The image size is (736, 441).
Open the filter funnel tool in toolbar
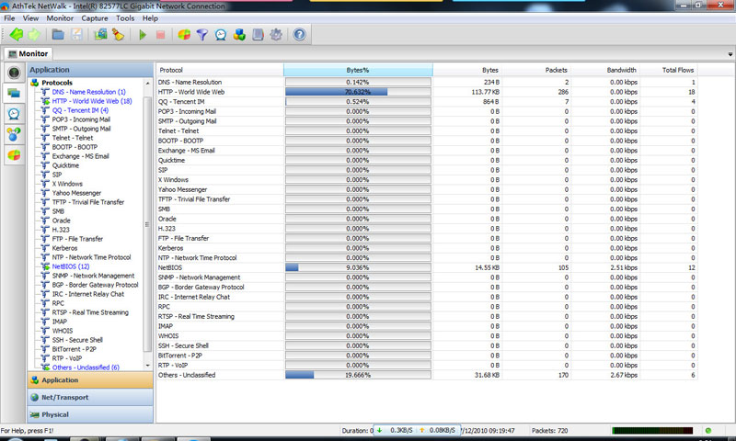click(x=202, y=35)
